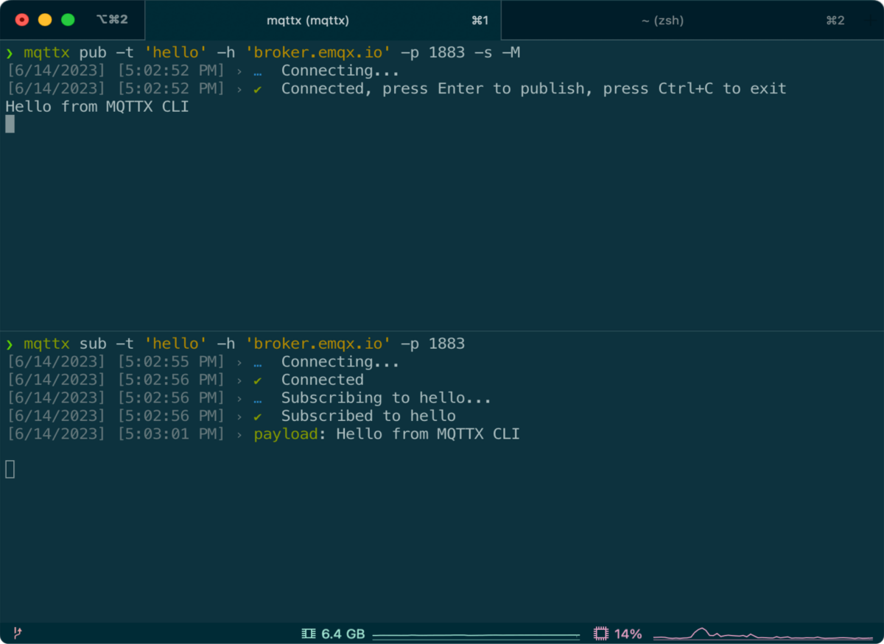Click the green checkmark next to 'Subscribed to hello'
The image size is (884, 644).
tap(258, 417)
